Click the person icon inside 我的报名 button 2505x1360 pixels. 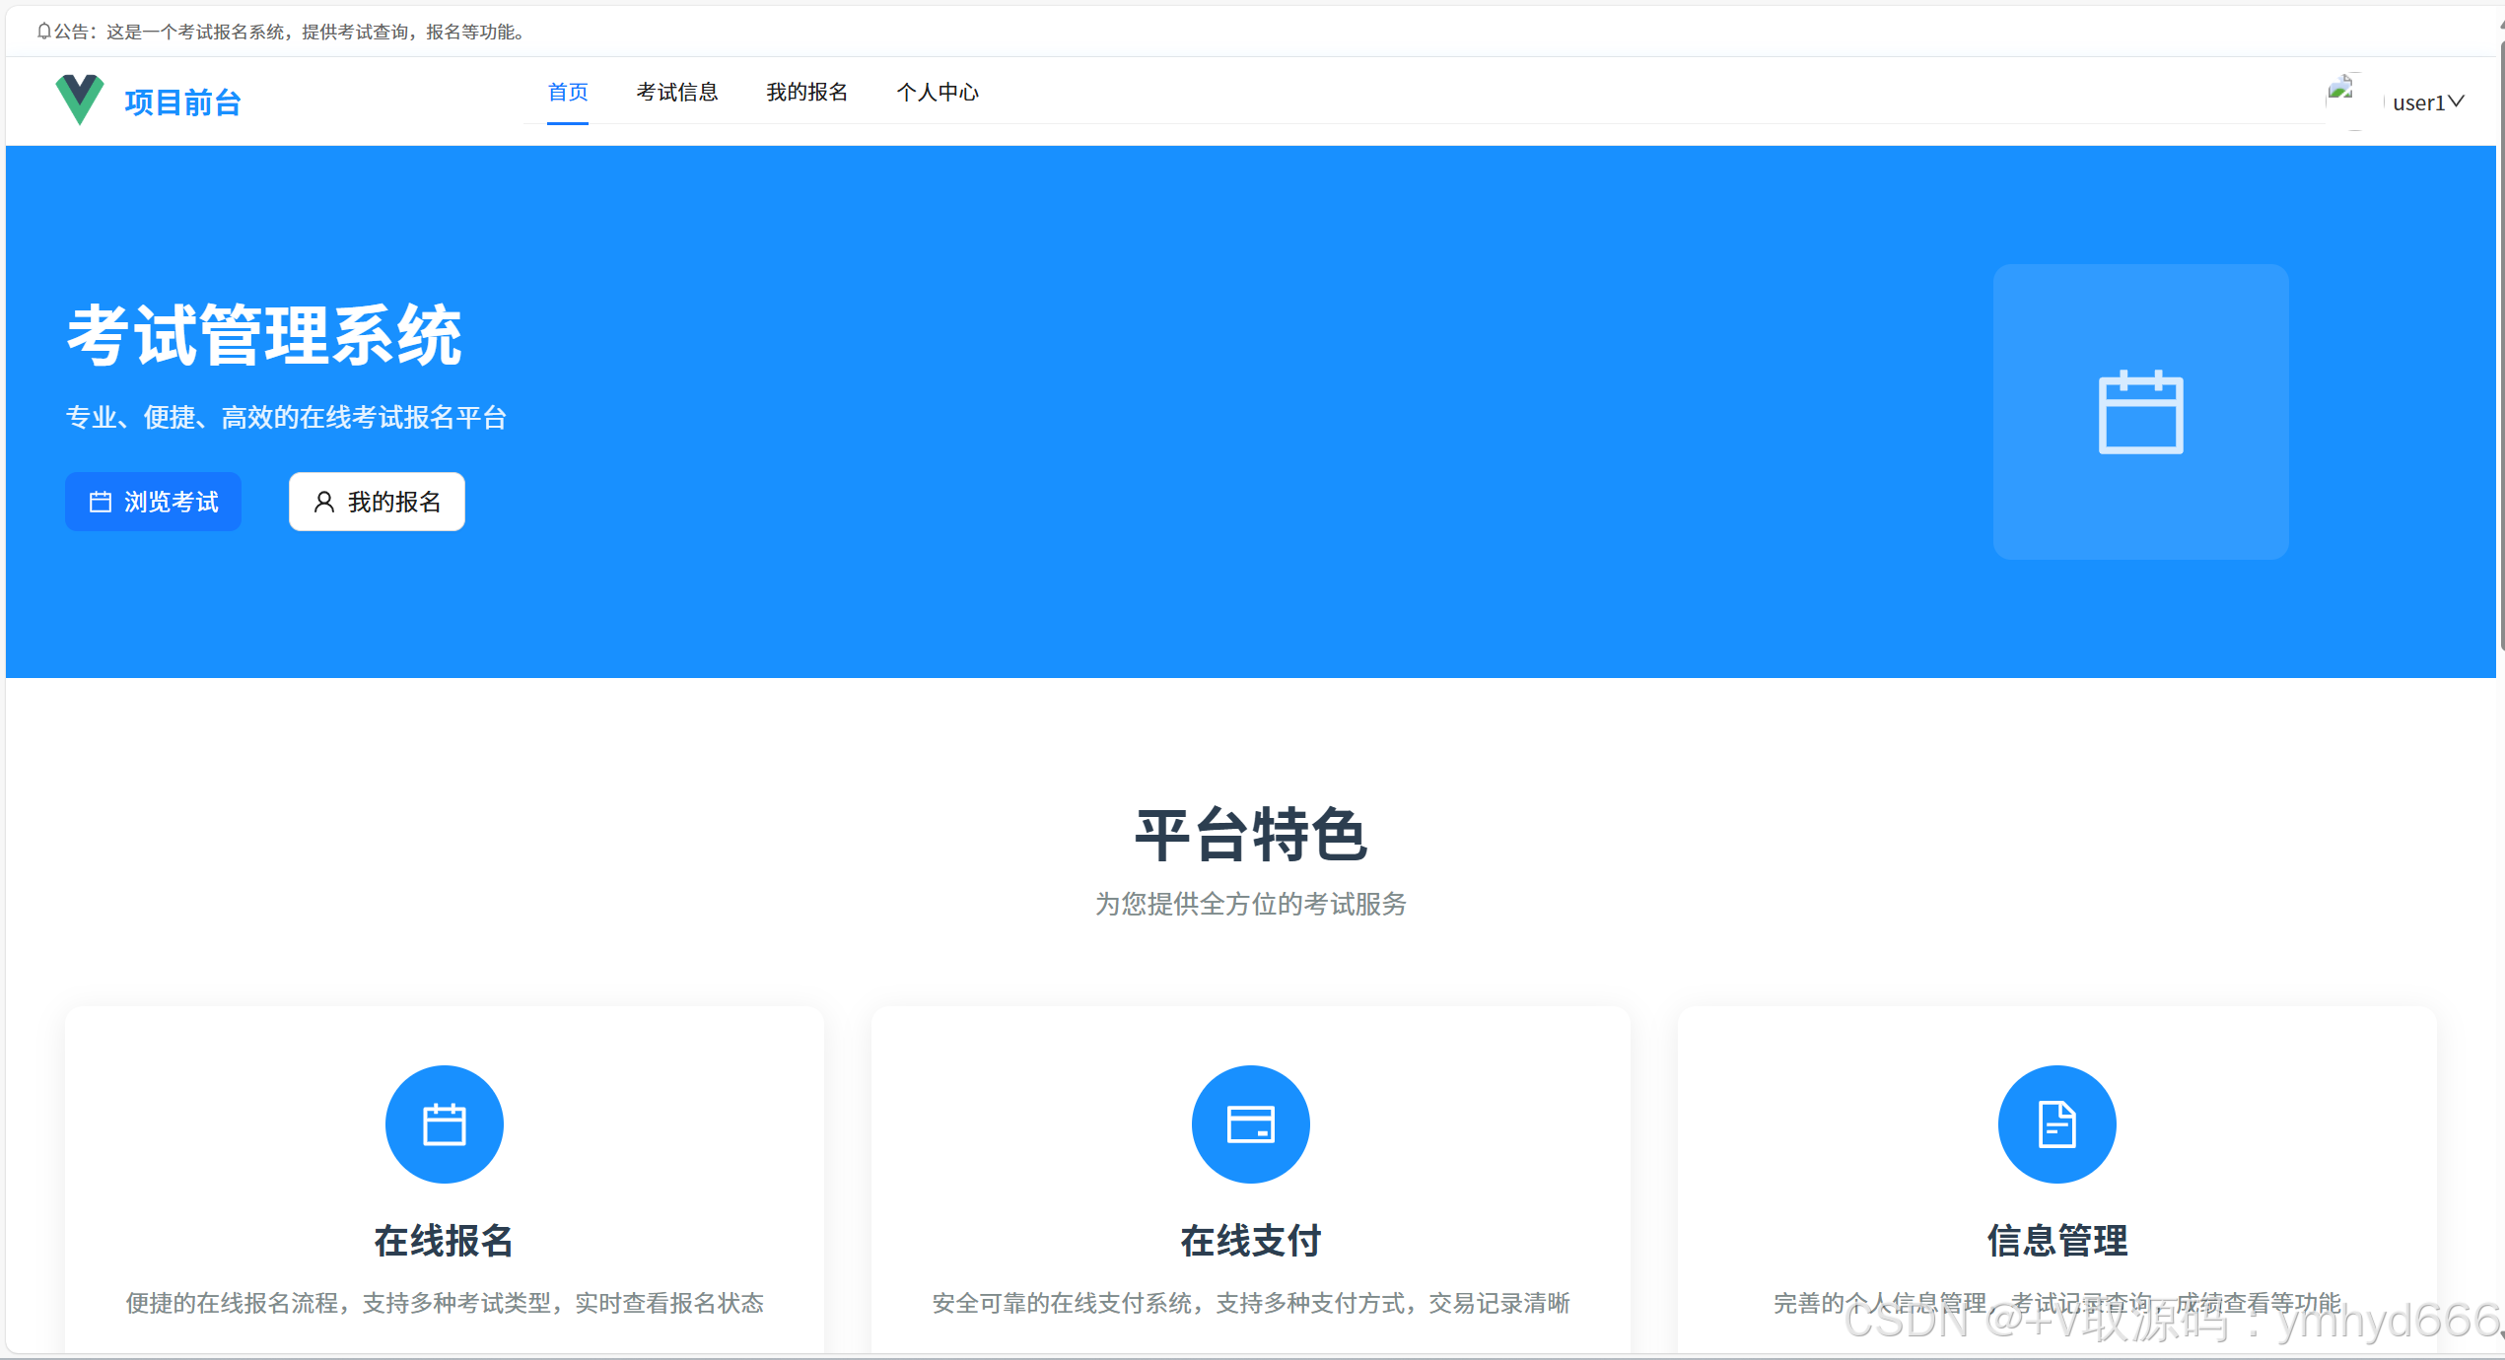click(323, 502)
